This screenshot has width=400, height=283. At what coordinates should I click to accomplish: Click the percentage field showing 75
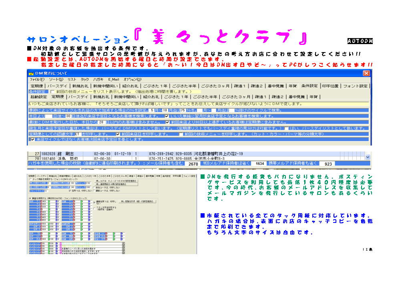pos(183,110)
